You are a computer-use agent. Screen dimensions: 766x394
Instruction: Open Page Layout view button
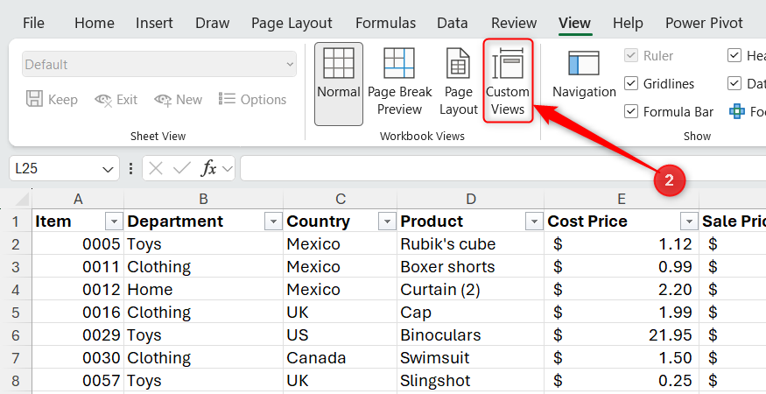(x=458, y=83)
